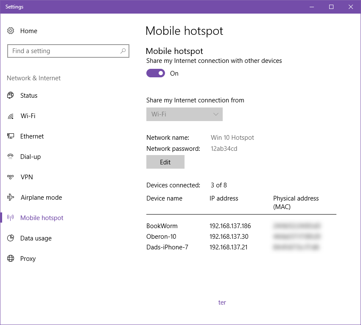361x325 pixels.
Task: Click the Dial-up phone icon
Action: [x=10, y=156]
